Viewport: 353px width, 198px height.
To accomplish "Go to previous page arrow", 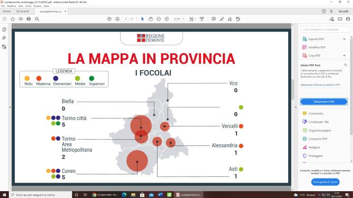I will tap(110, 19).
